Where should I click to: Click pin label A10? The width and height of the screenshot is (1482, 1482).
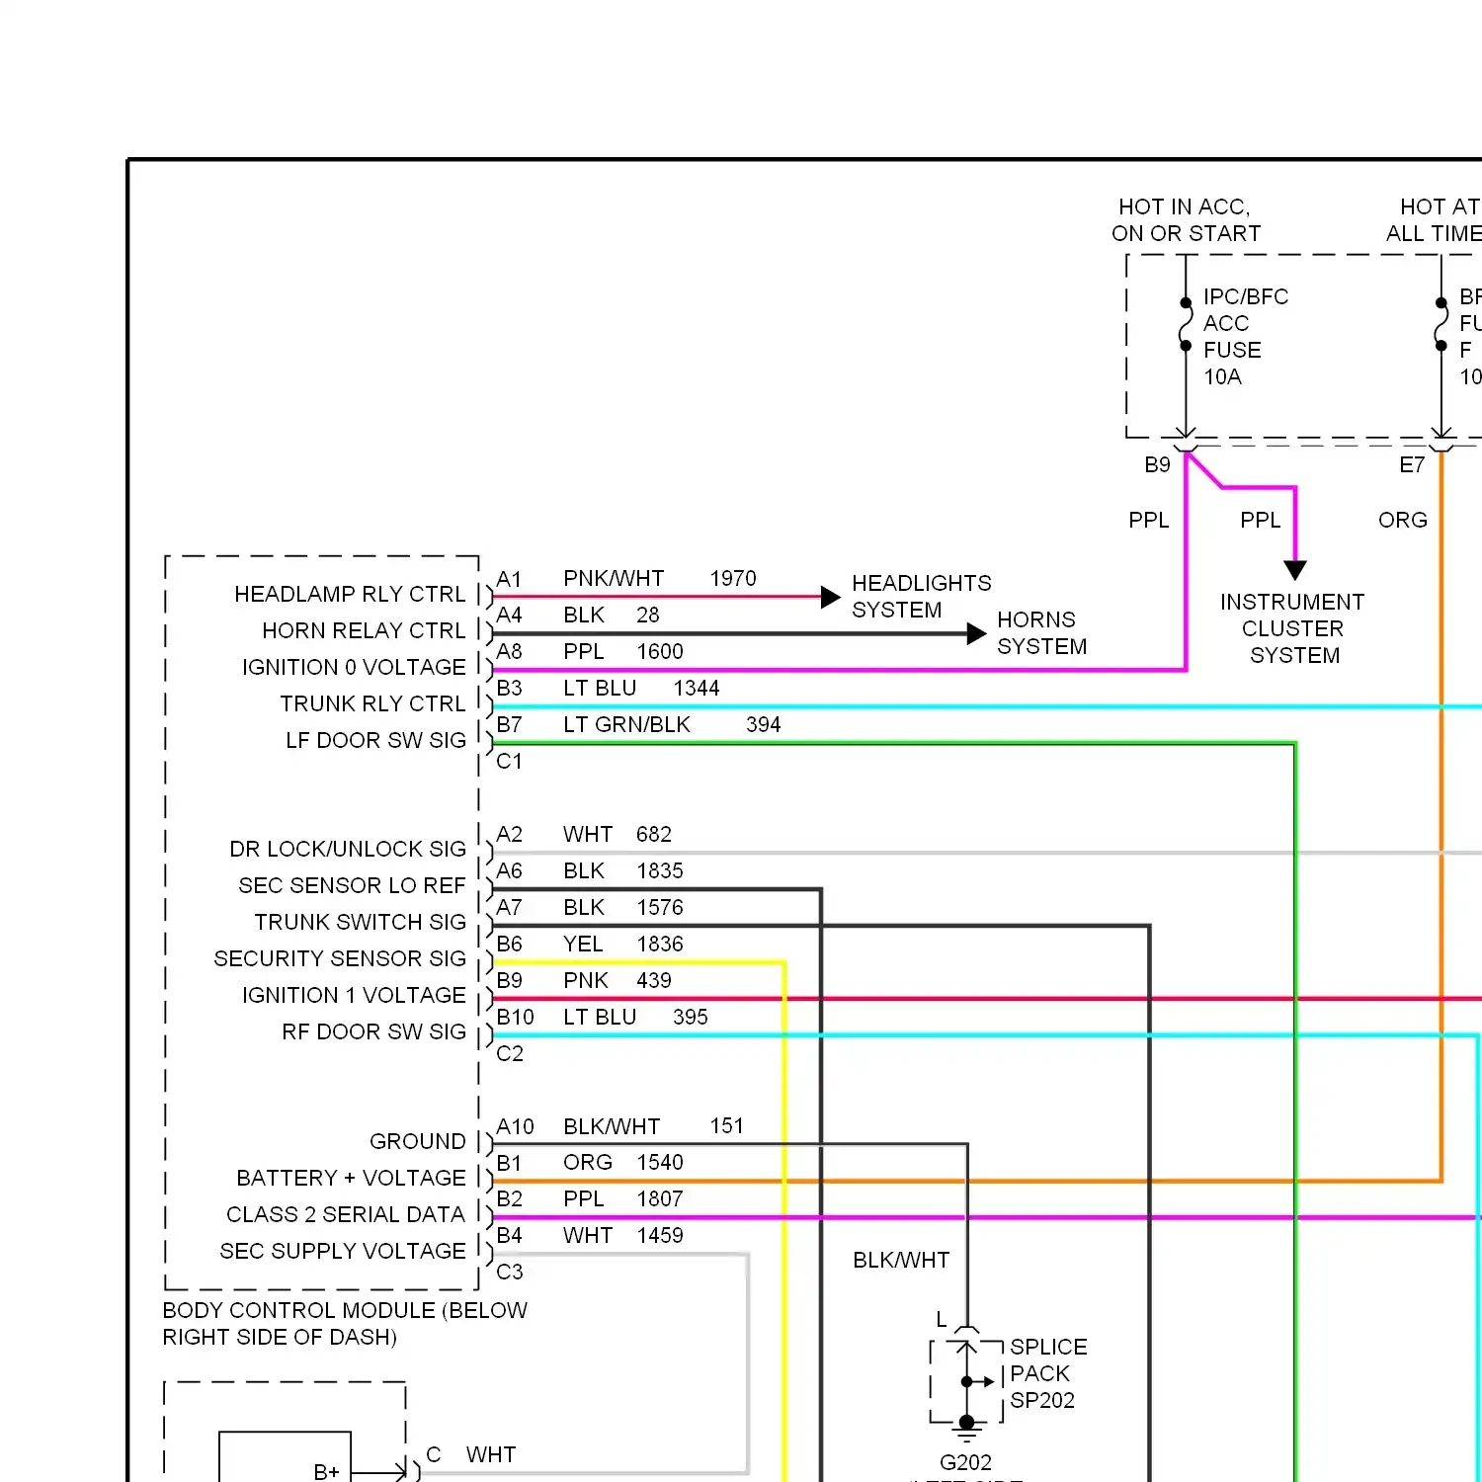coord(515,1126)
